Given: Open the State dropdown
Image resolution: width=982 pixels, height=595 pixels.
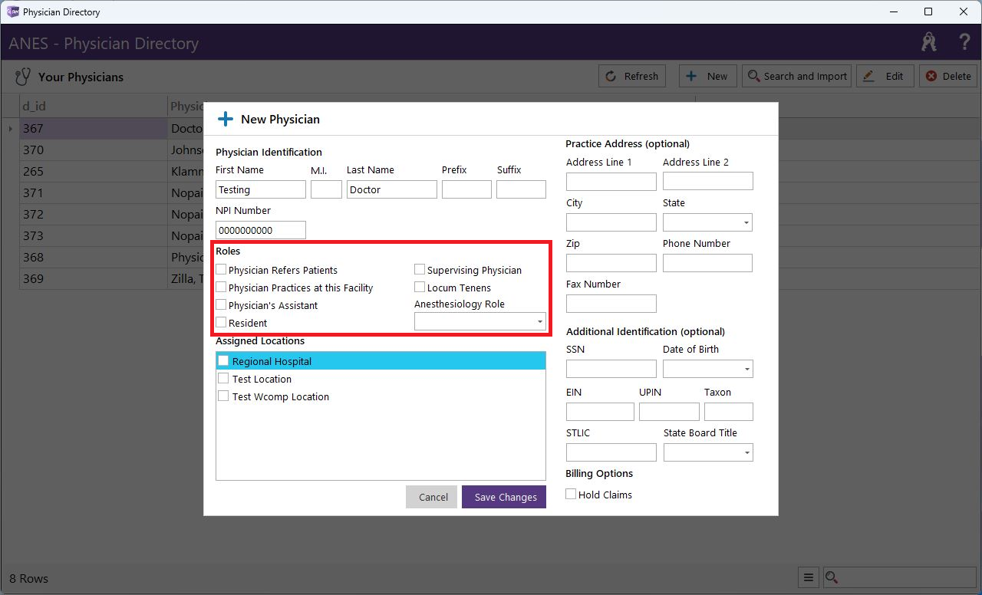Looking at the screenshot, I should click(707, 222).
